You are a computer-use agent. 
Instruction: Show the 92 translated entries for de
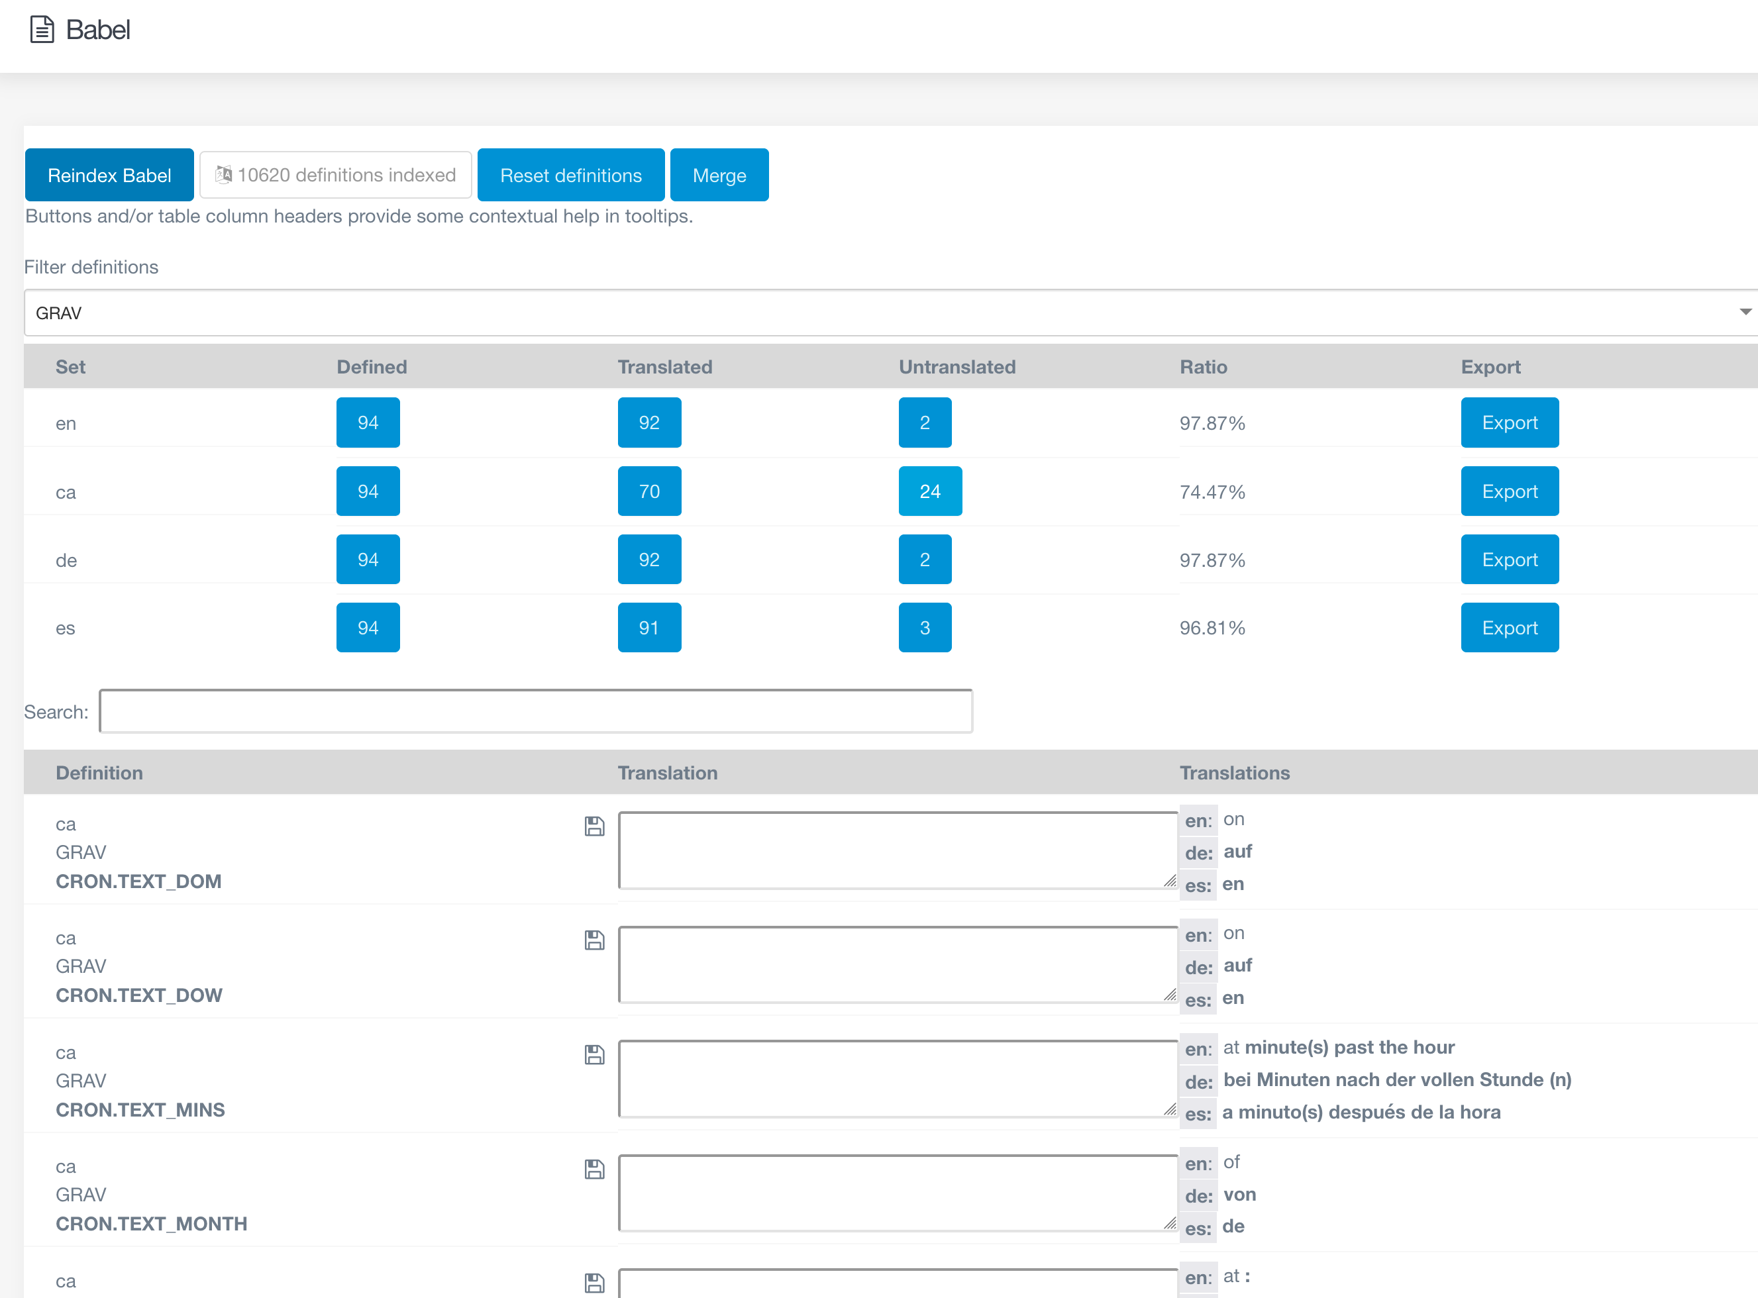tap(649, 560)
